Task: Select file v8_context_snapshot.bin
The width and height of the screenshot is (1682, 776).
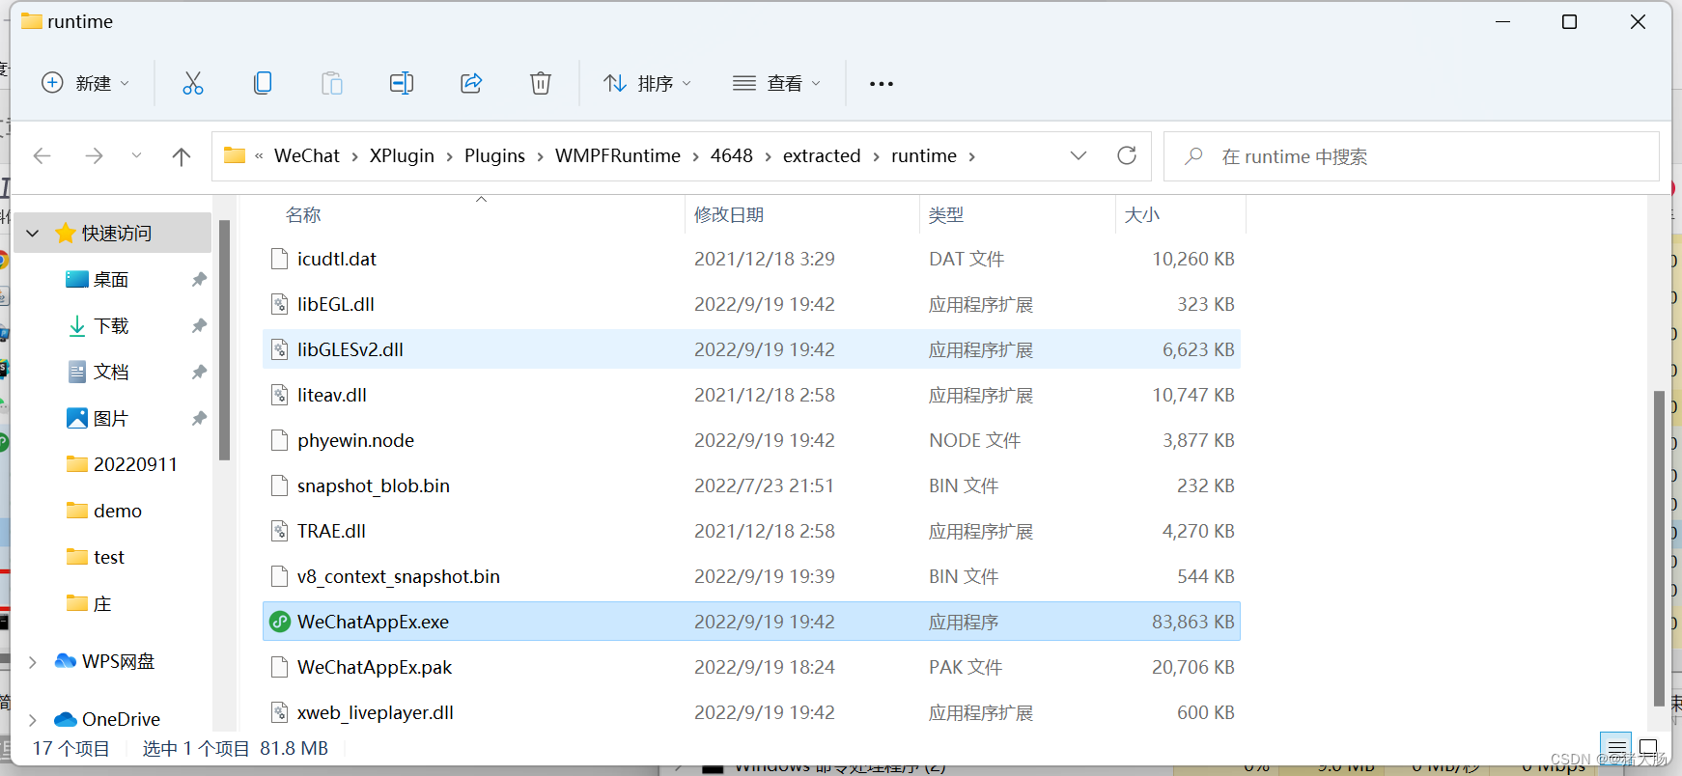Action: (x=751, y=576)
